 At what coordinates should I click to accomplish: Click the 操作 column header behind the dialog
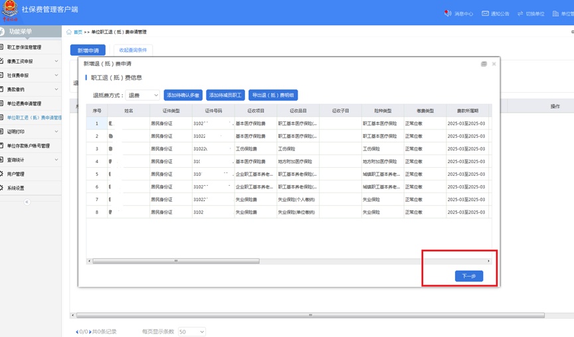coord(555,106)
